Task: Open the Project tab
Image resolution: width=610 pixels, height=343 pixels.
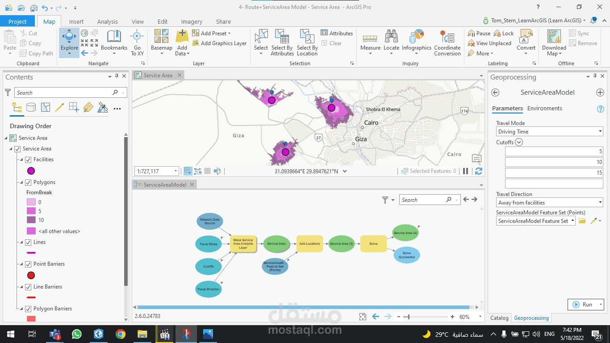Action: [17, 21]
